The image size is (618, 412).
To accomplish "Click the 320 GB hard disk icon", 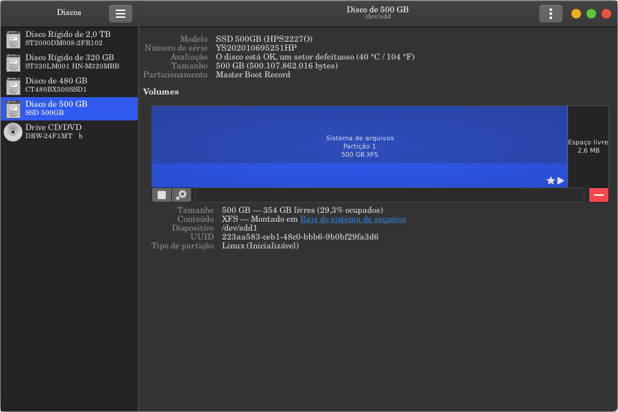I will [x=13, y=62].
